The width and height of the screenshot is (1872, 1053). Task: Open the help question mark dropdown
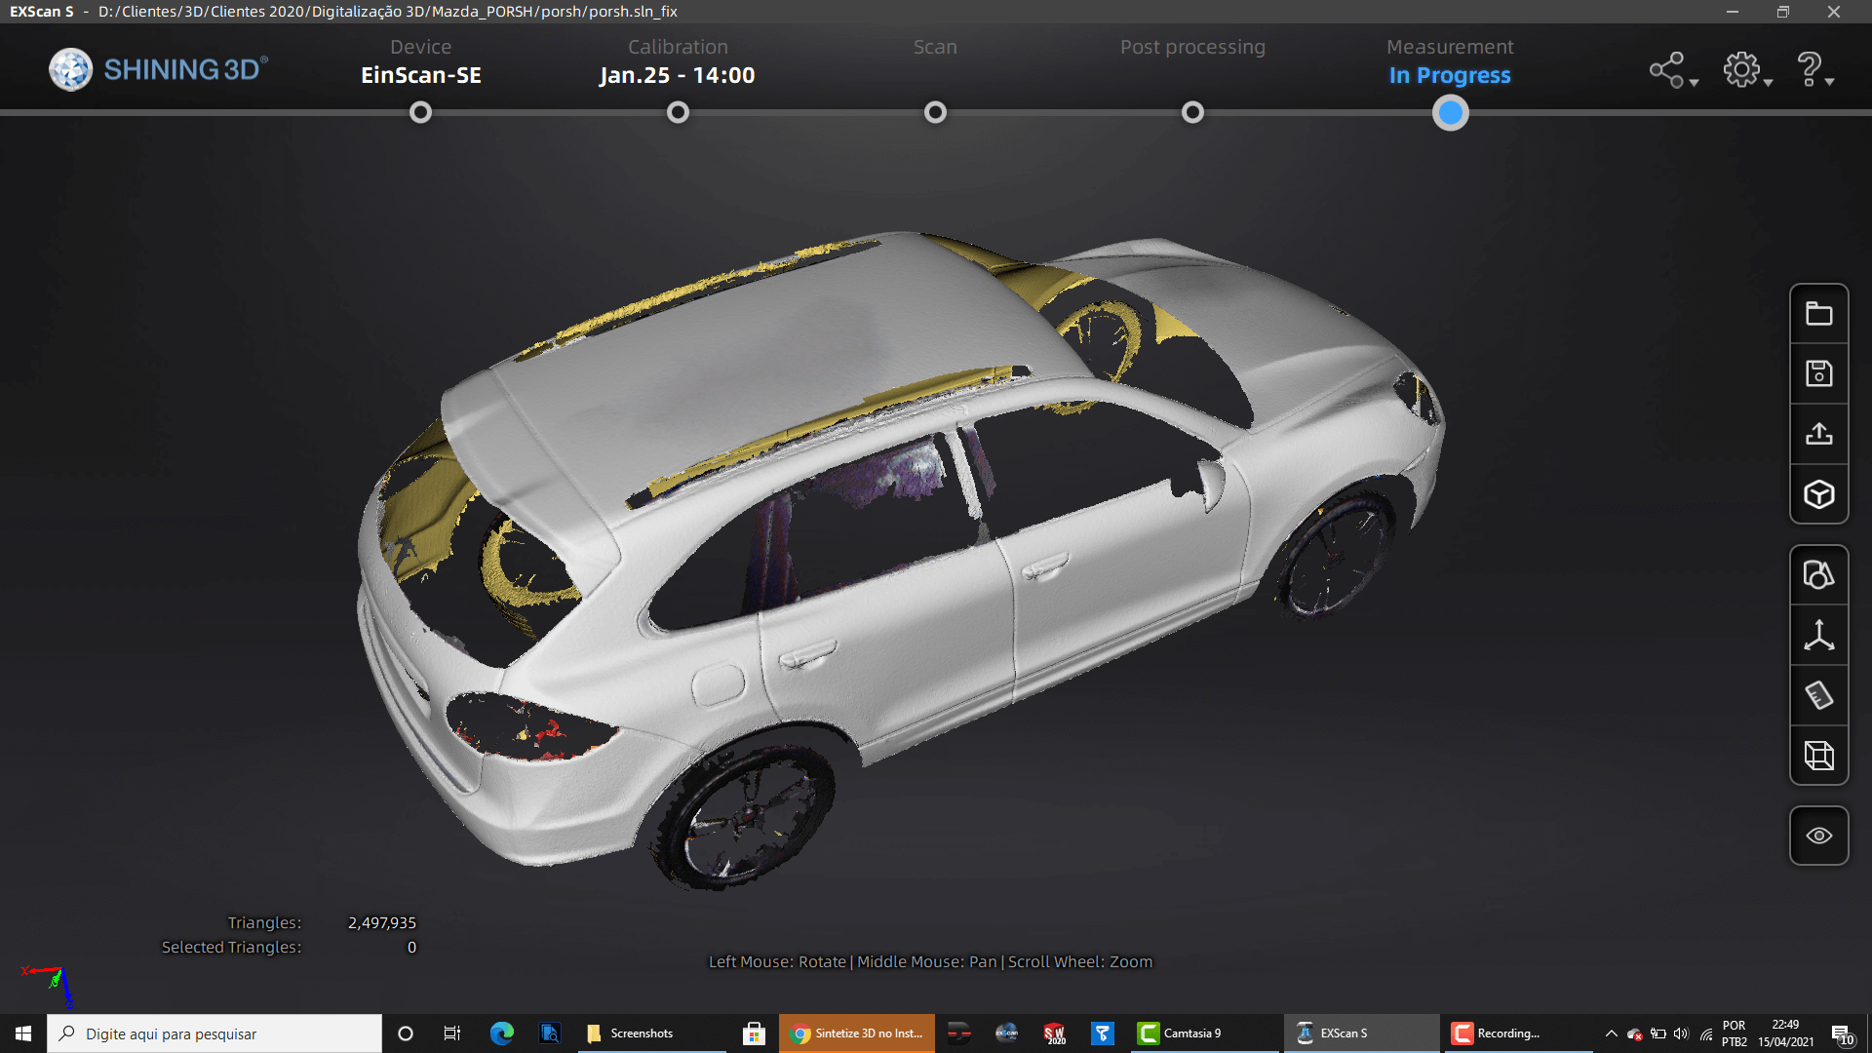(x=1814, y=70)
